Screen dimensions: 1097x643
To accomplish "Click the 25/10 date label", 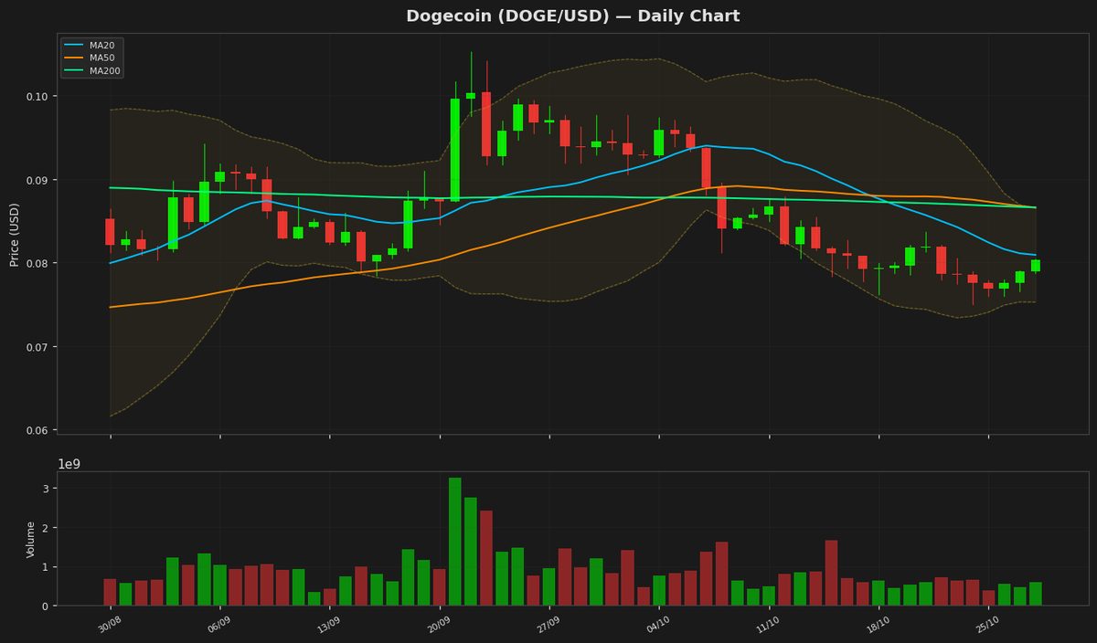I will tap(986, 626).
